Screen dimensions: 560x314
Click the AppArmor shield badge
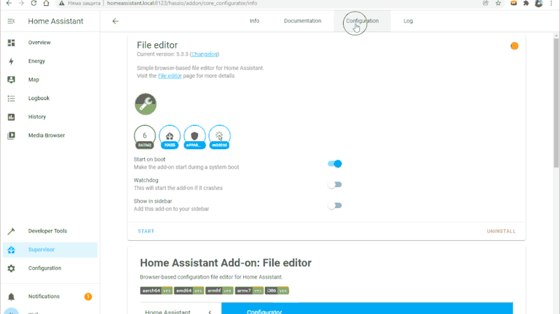pos(195,137)
